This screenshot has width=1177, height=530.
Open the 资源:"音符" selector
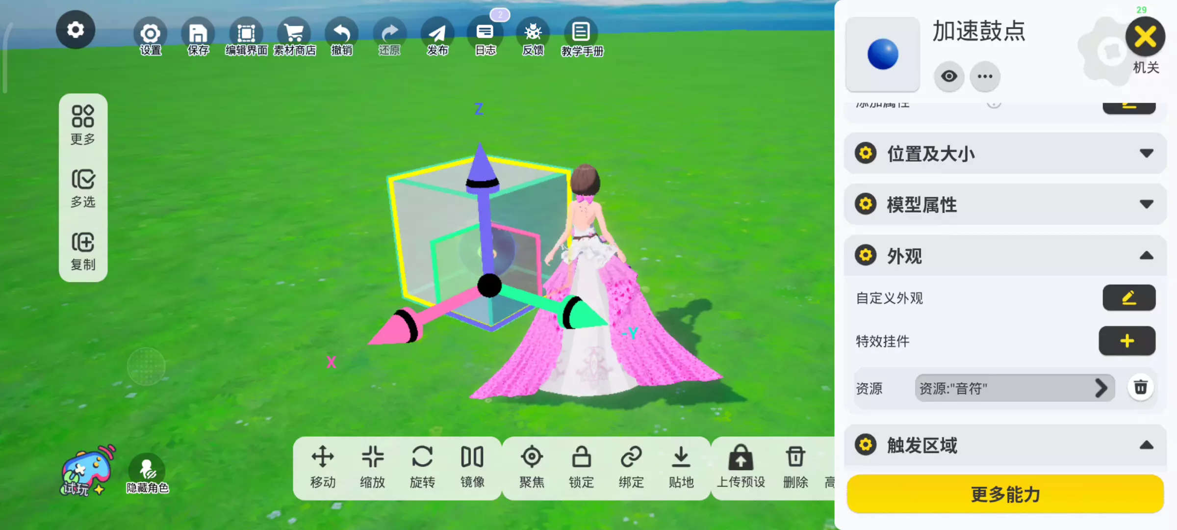point(1014,388)
